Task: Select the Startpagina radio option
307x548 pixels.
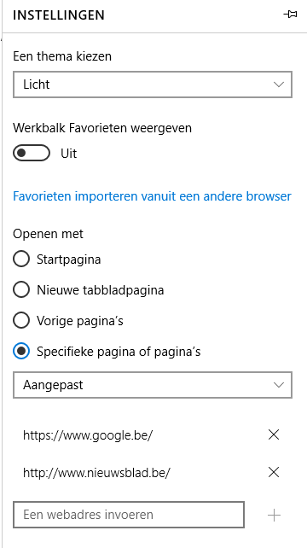Action: pyautogui.click(x=21, y=259)
